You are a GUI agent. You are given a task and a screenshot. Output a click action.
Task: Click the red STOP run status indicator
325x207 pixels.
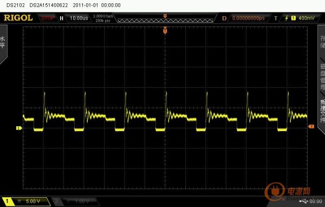click(x=48, y=18)
